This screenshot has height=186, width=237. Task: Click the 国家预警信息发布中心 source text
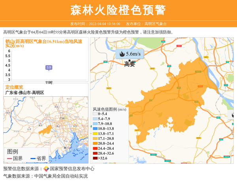point(72,169)
